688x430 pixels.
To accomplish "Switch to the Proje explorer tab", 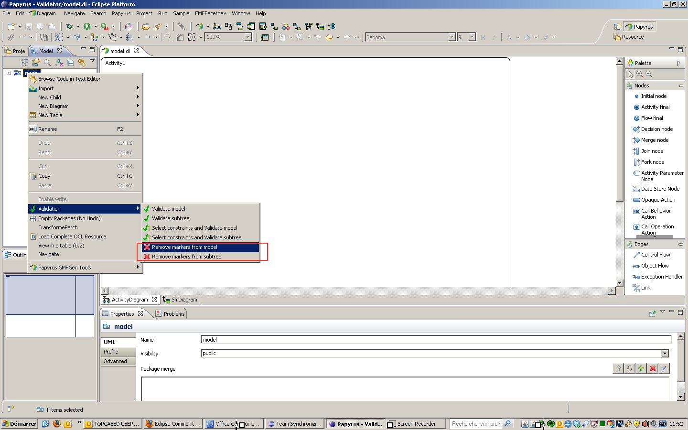I will point(15,51).
